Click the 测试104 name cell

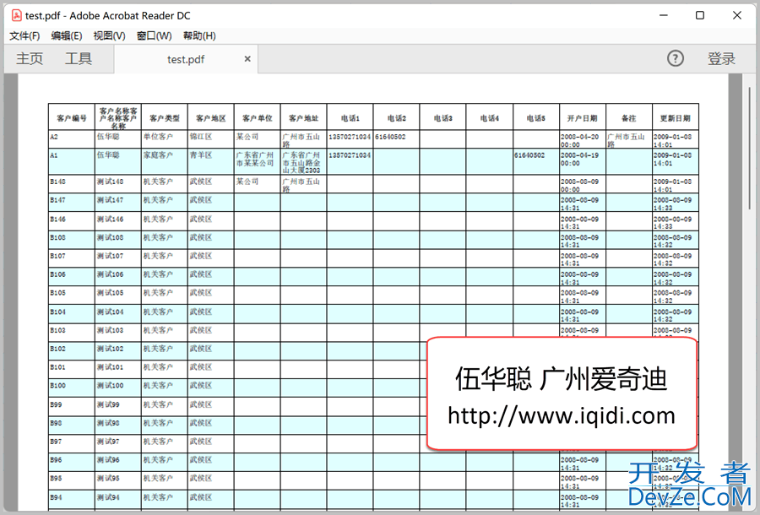(118, 313)
